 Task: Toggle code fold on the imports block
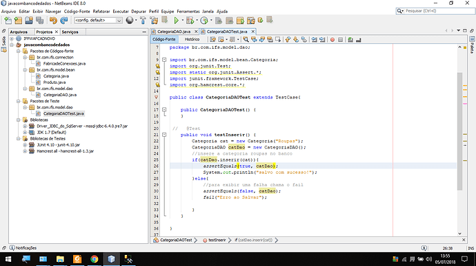tap(164, 60)
